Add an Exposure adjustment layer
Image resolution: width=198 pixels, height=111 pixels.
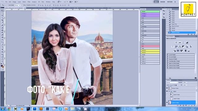click(x=187, y=43)
